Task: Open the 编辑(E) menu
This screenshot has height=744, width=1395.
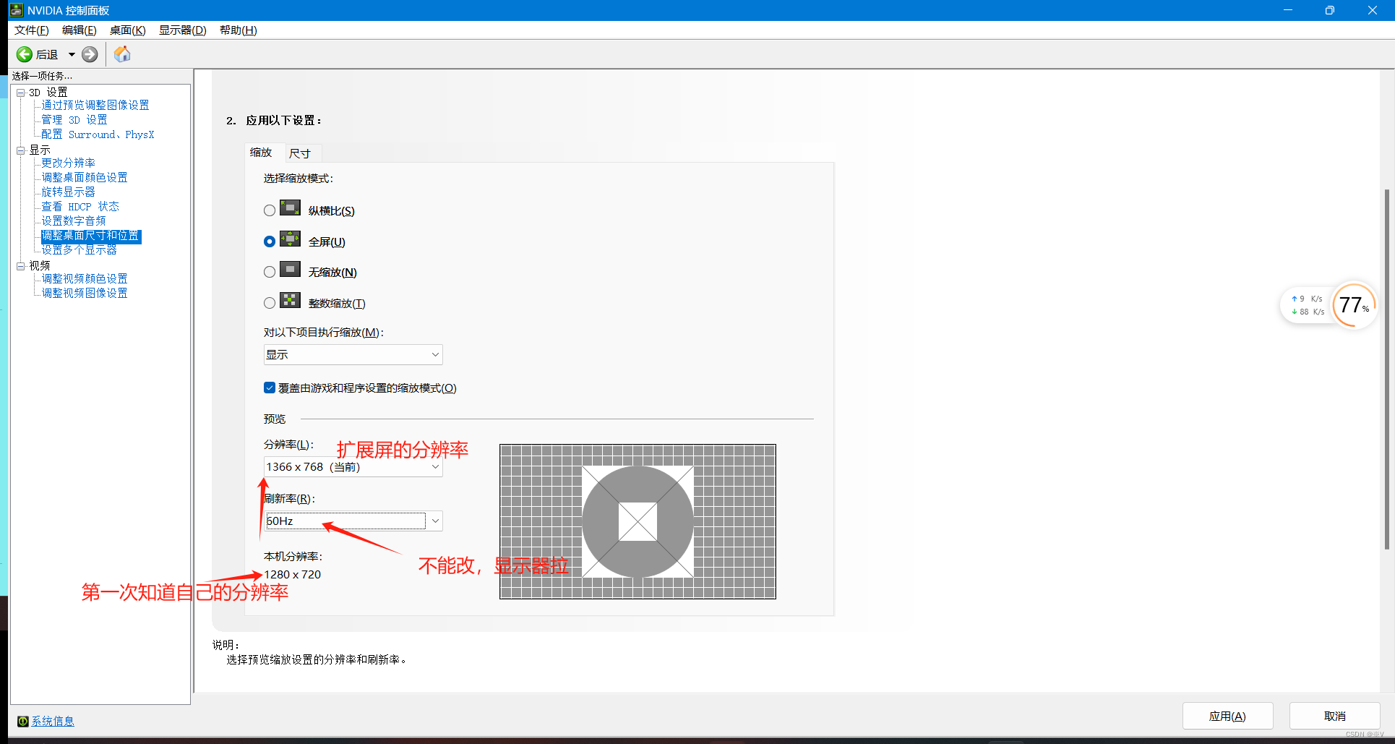Action: point(80,30)
